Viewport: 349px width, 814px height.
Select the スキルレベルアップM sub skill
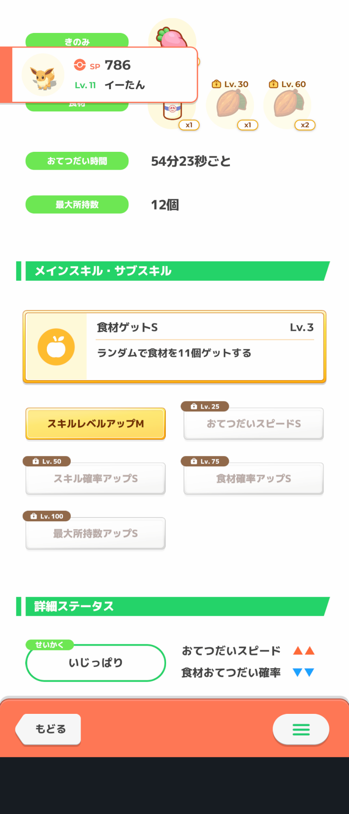pos(96,424)
